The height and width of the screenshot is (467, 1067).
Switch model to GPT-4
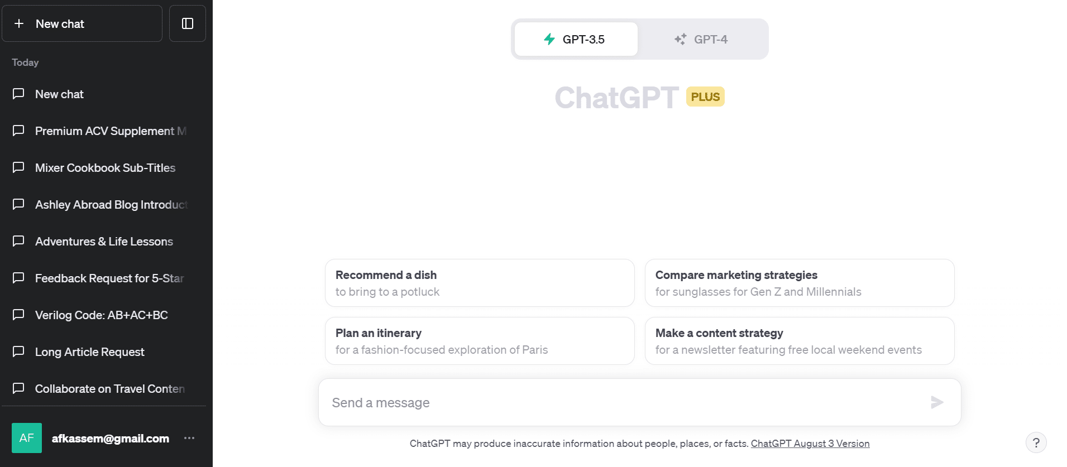[x=702, y=39]
